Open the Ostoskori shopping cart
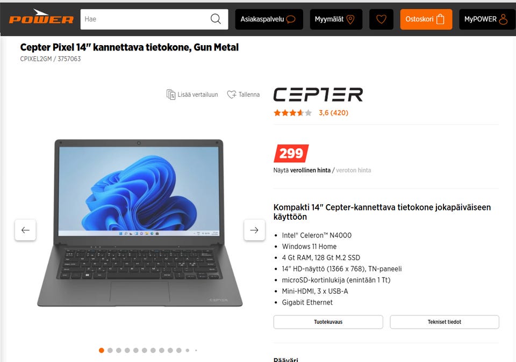Image resolution: width=516 pixels, height=362 pixels. (426, 19)
